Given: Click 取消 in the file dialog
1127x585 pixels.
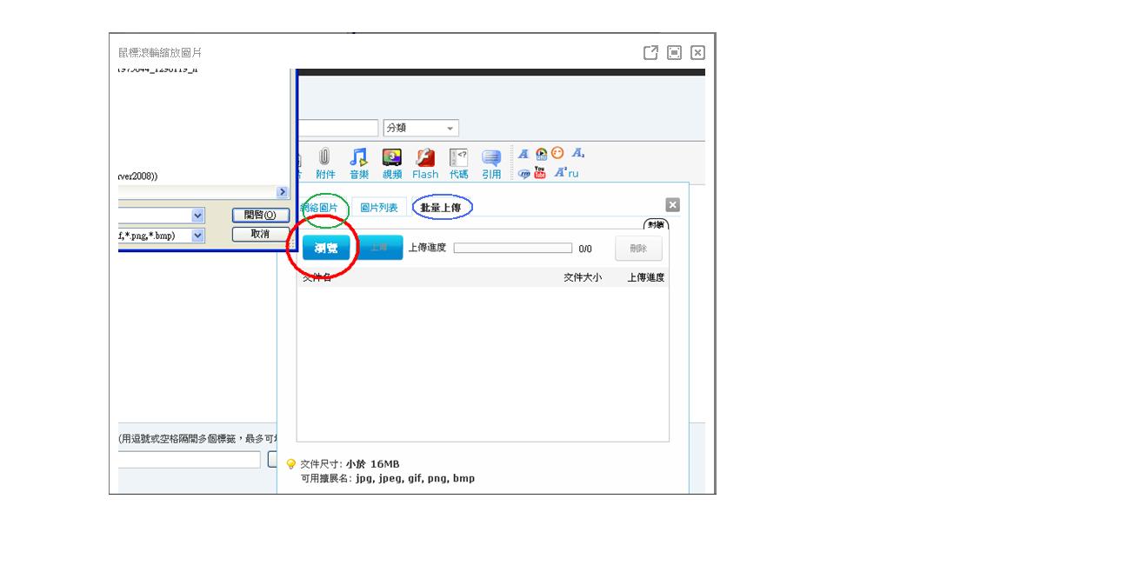Looking at the screenshot, I should click(260, 235).
